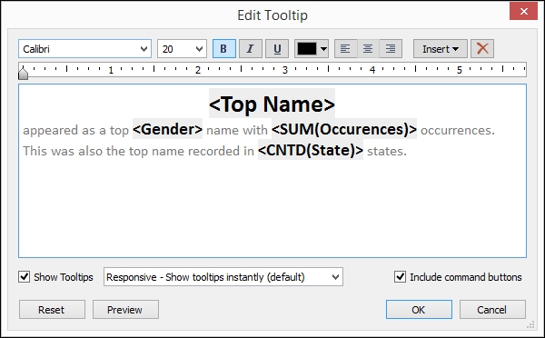545x338 pixels.
Task: Align text right
Action: click(x=391, y=49)
